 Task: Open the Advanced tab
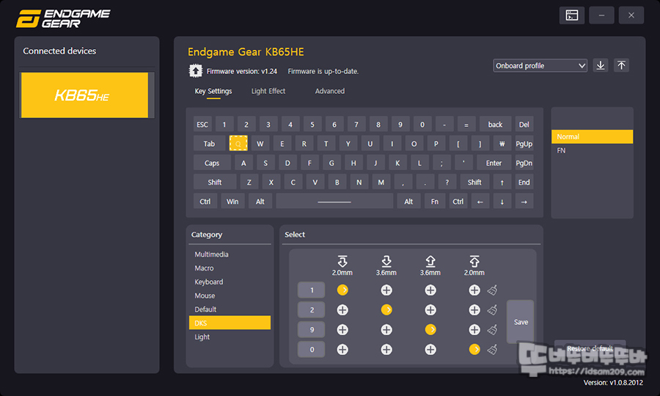[x=329, y=91]
